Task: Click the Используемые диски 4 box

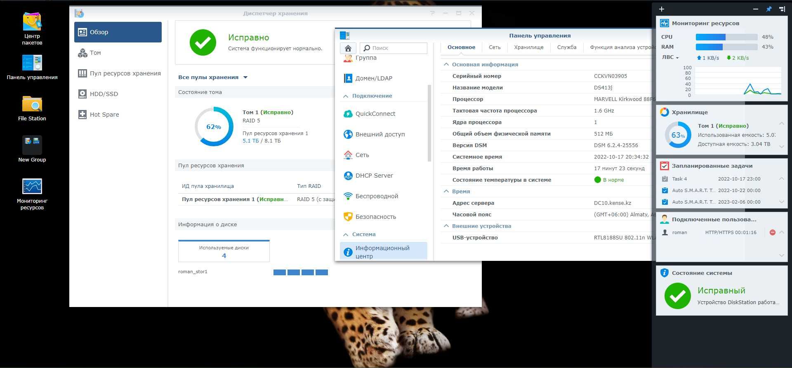Action: (x=224, y=251)
